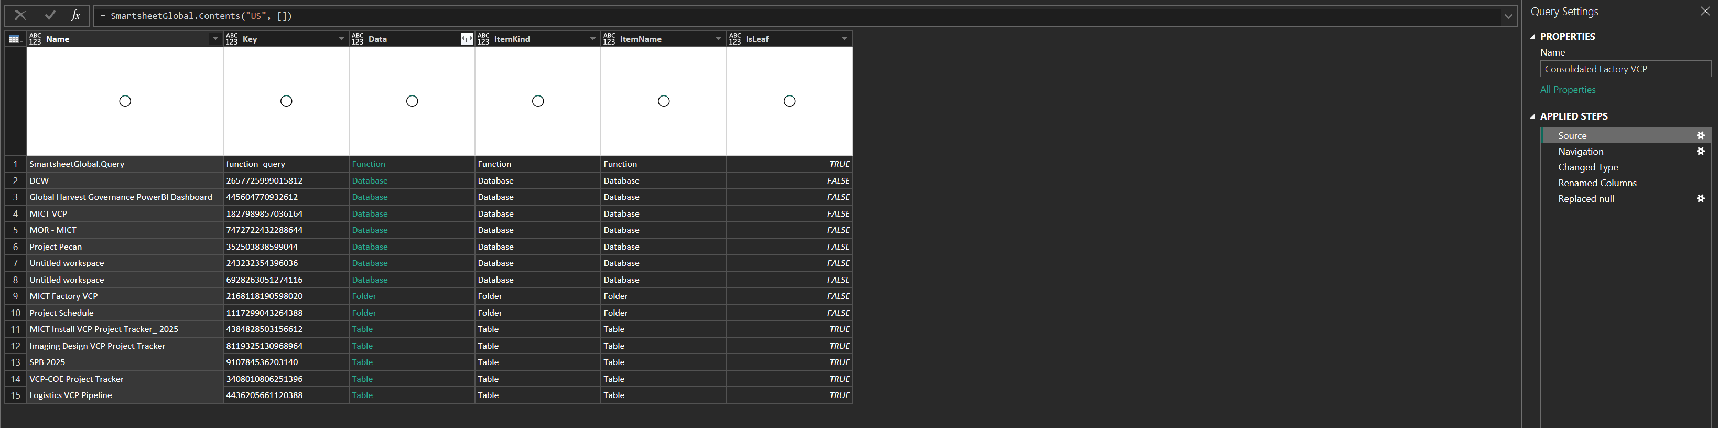Expand the formula bar with chevron
This screenshot has height=428, width=1718.
point(1508,16)
